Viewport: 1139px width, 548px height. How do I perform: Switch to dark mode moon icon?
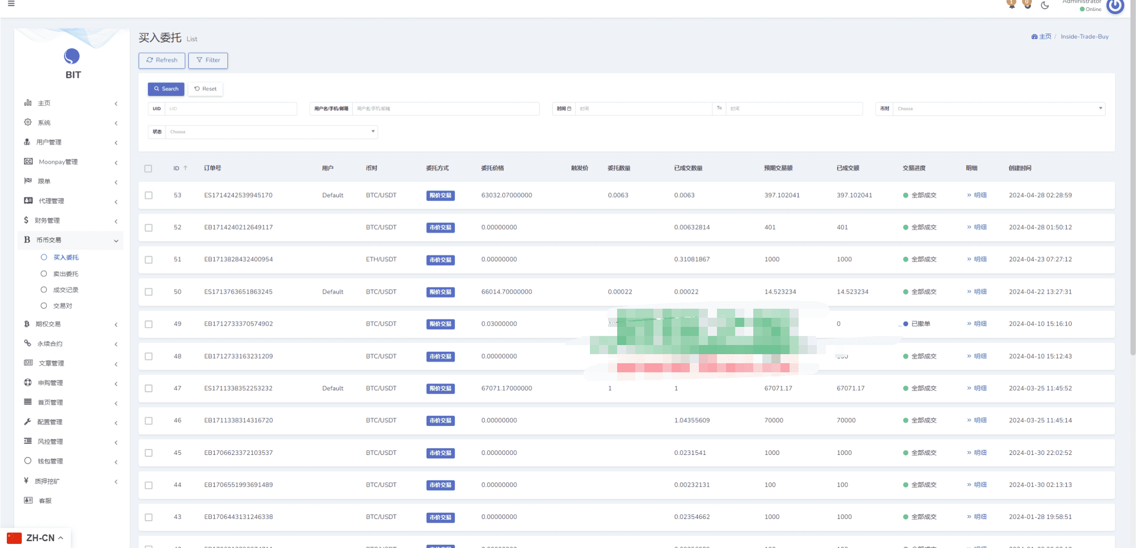(1045, 5)
